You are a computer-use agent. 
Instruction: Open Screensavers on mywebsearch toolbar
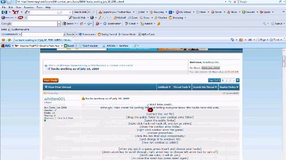tap(87, 34)
